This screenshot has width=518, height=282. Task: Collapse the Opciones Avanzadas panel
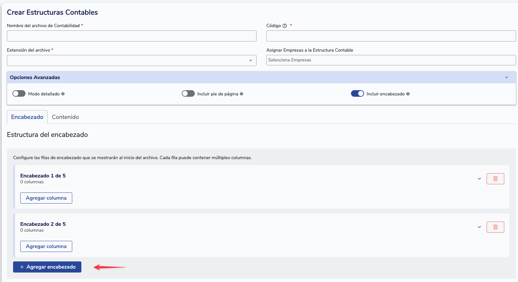(x=506, y=77)
